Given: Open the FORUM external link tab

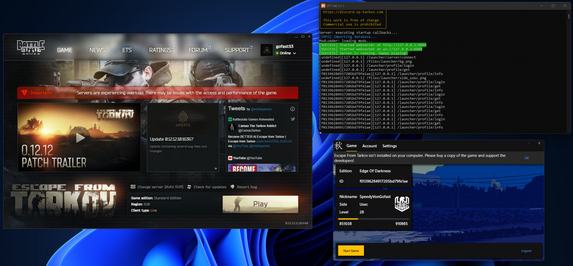Looking at the screenshot, I should tap(199, 50).
